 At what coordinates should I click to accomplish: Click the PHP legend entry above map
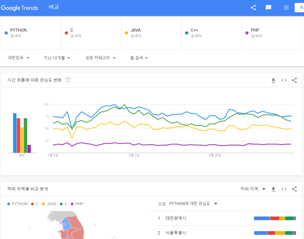[77, 204]
